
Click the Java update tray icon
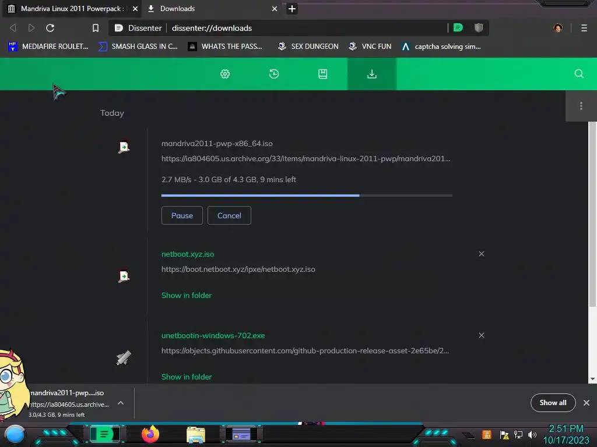(487, 434)
